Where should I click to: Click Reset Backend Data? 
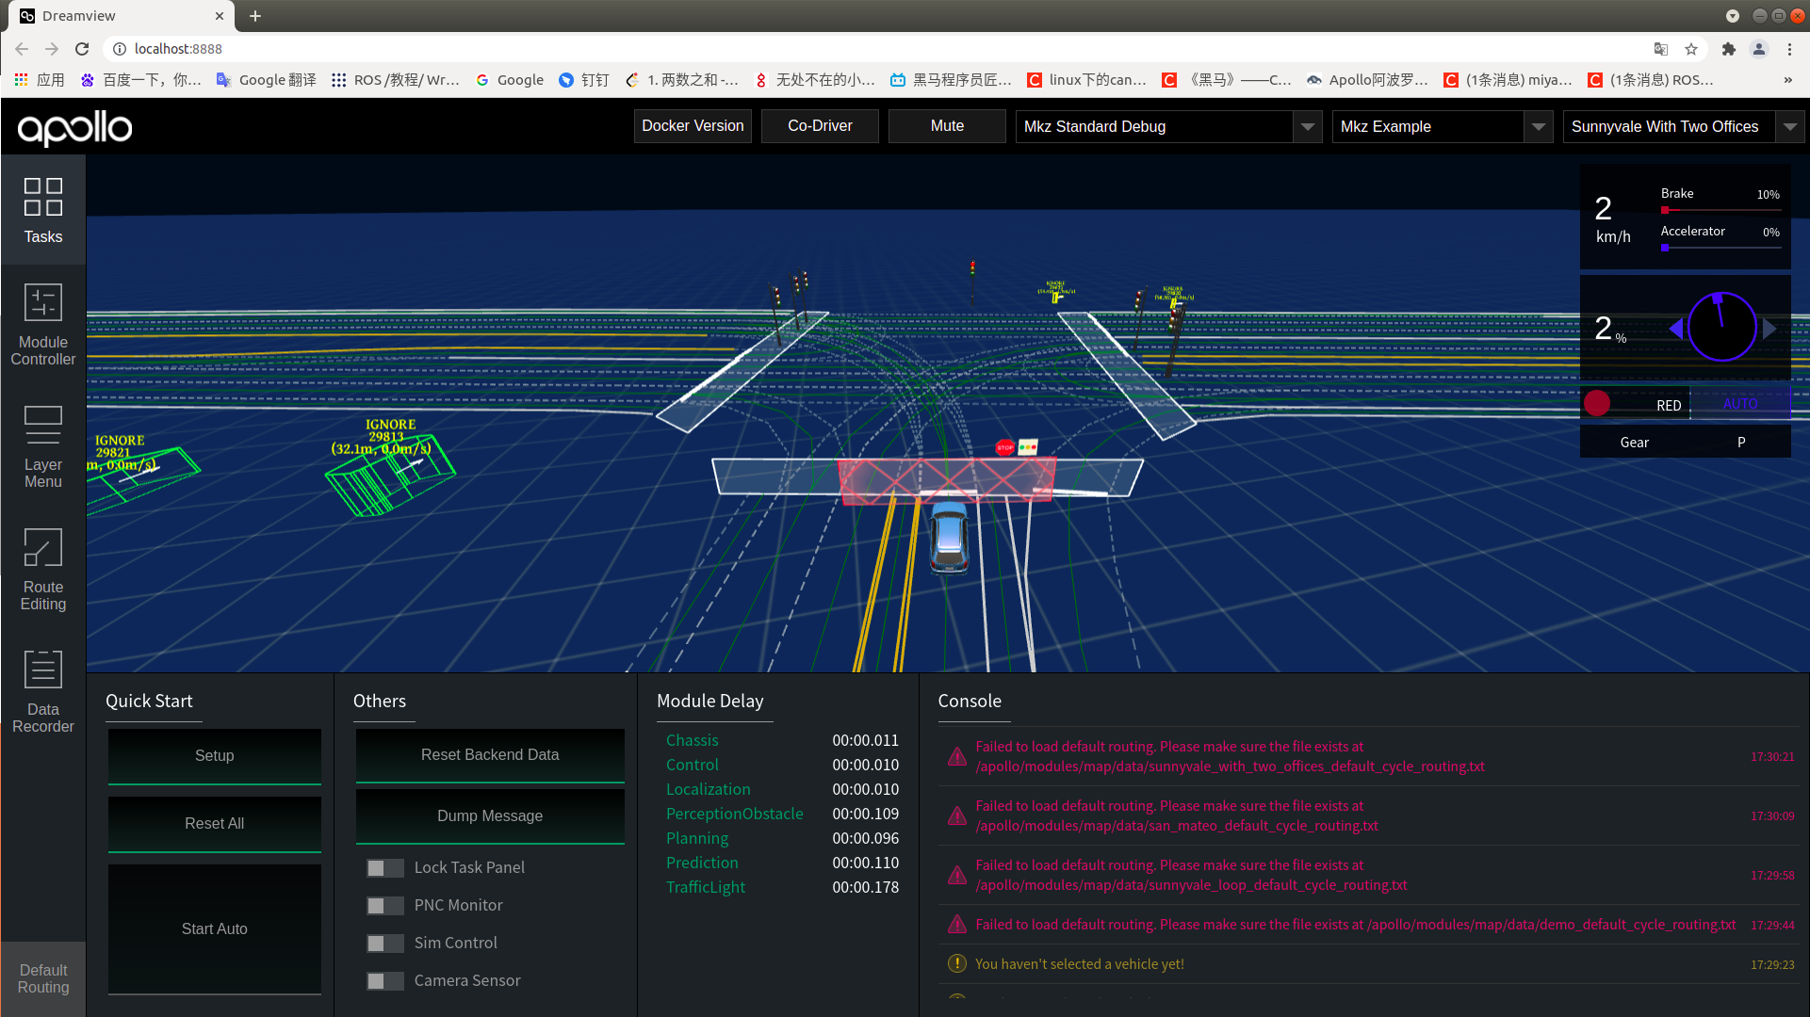pyautogui.click(x=489, y=754)
